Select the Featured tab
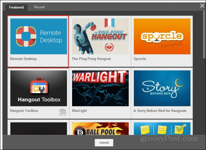Screen dimensions: 206x150 pos(16,7)
